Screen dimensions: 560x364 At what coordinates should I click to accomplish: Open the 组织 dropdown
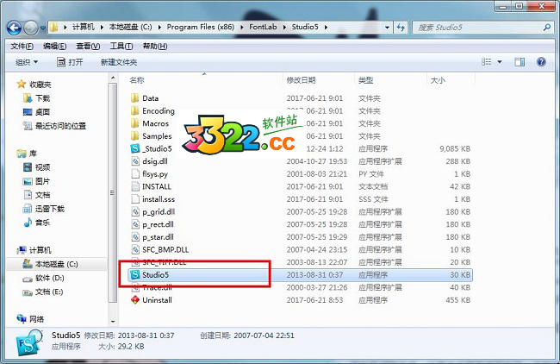(x=27, y=62)
